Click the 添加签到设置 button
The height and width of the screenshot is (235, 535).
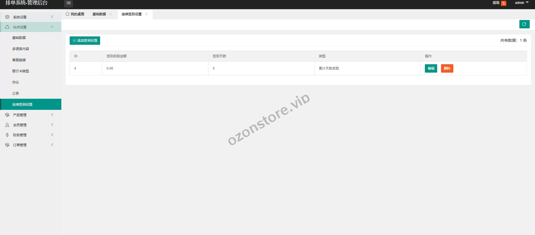85,41
